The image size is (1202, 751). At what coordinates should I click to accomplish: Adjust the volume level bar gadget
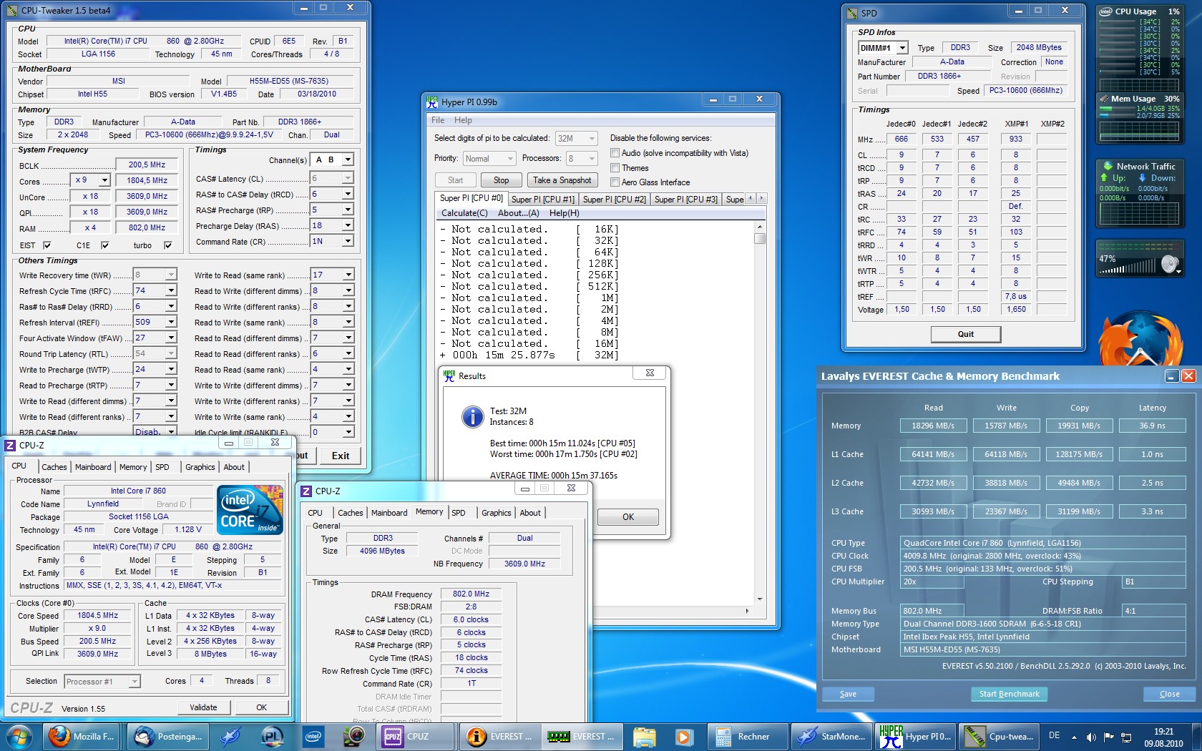click(x=1129, y=267)
